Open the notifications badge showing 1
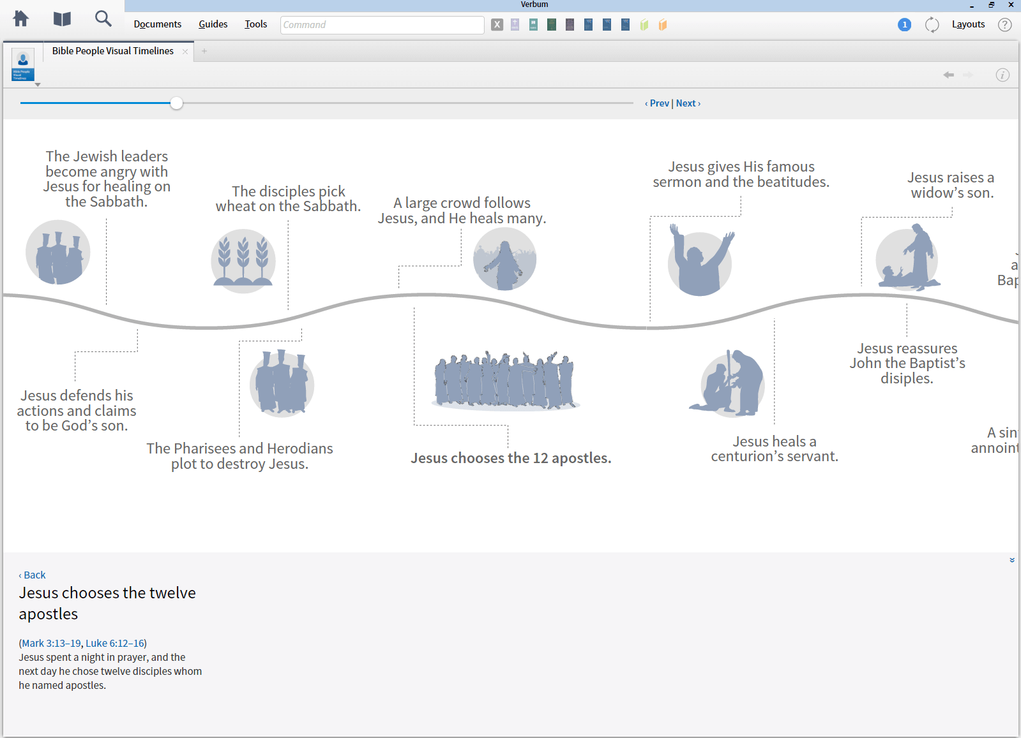This screenshot has width=1021, height=738. pos(904,25)
